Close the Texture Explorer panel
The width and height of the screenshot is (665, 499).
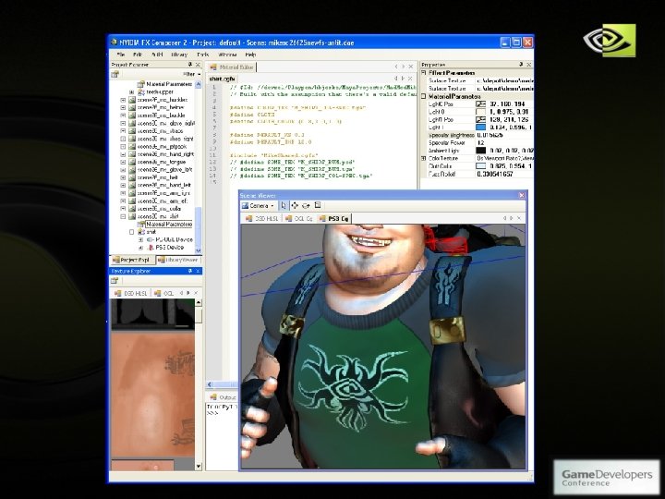coord(198,271)
